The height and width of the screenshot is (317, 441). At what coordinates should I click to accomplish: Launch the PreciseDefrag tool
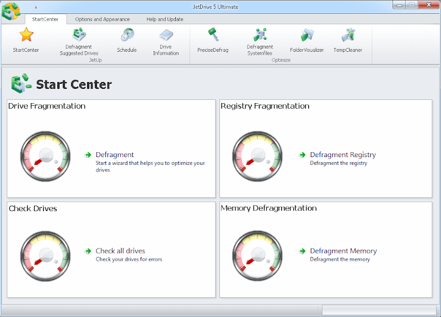[213, 35]
